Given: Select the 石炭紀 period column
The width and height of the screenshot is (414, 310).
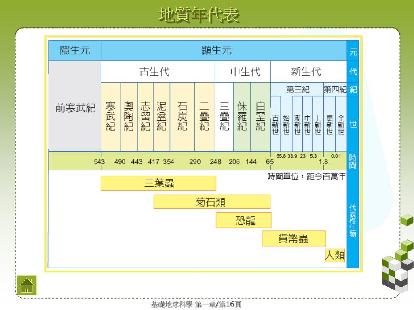Looking at the screenshot, I should pyautogui.click(x=182, y=117).
